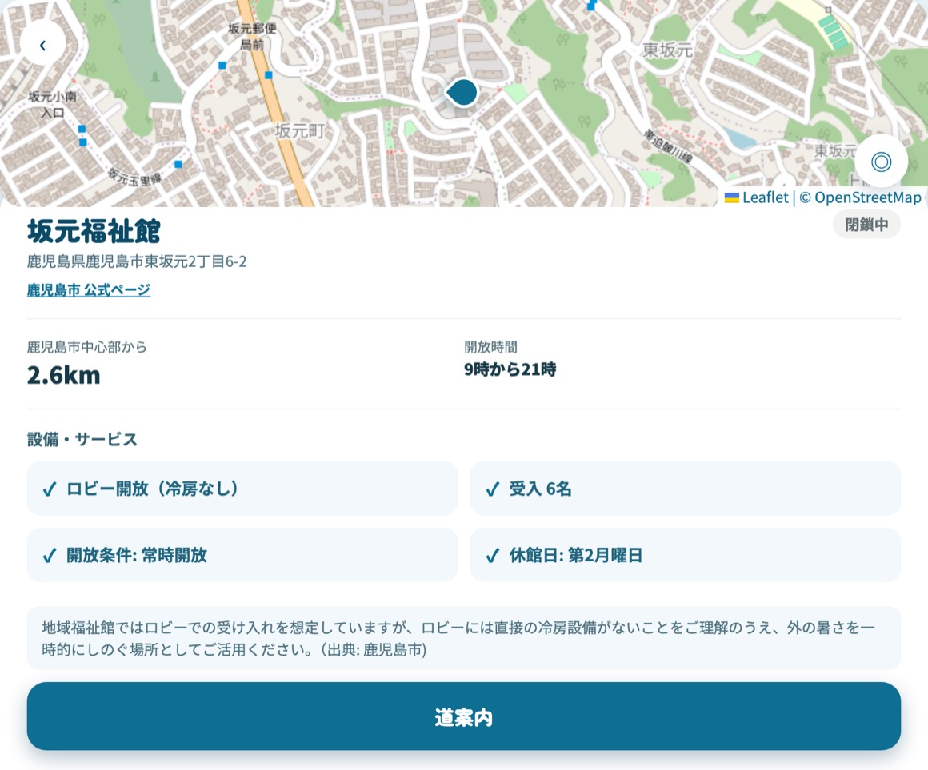Select the 坂元福祉館 title text
928x770 pixels.
click(94, 231)
